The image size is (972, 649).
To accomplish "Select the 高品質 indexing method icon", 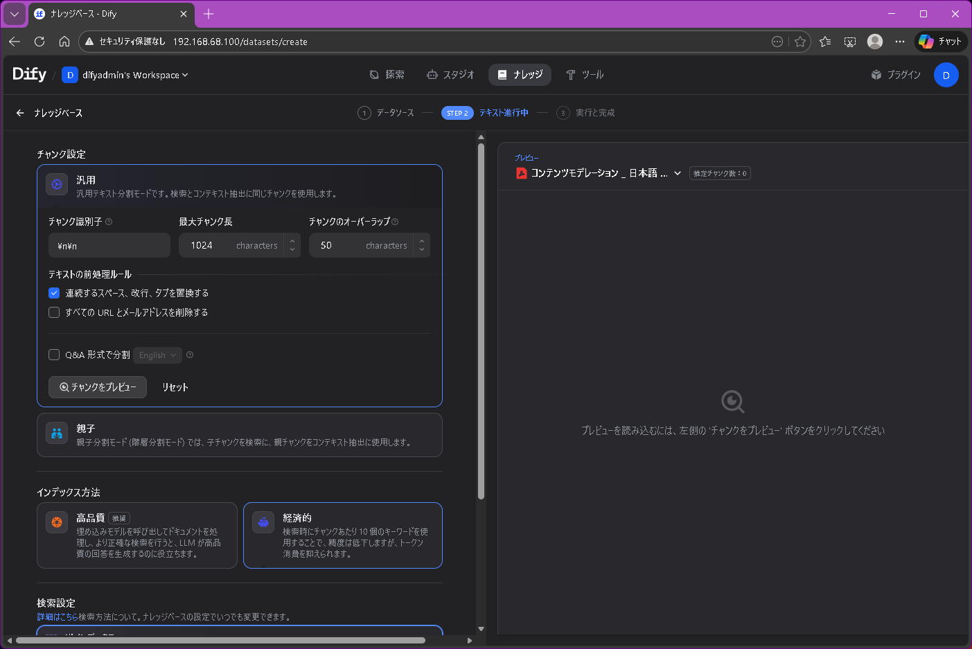I will [x=56, y=522].
